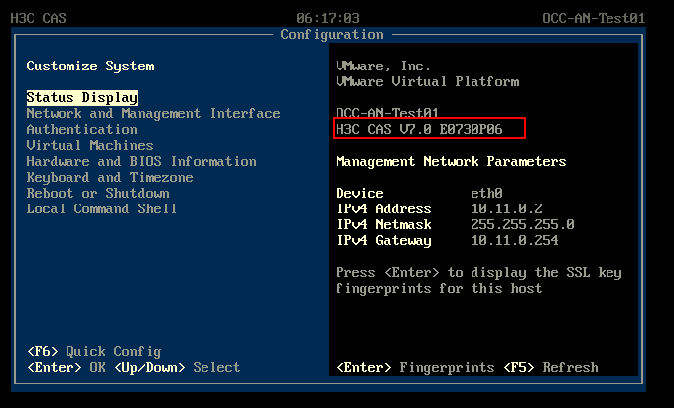Click the F6 Quick Config hint
This screenshot has width=674, height=408.
tap(93, 352)
